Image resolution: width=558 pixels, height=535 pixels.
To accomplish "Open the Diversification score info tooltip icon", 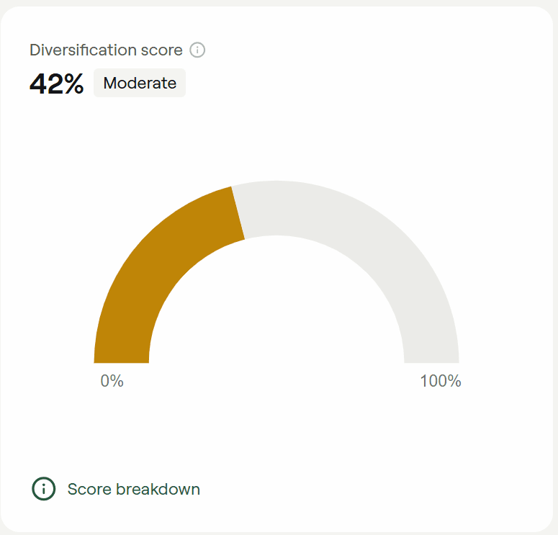I will click(x=197, y=50).
